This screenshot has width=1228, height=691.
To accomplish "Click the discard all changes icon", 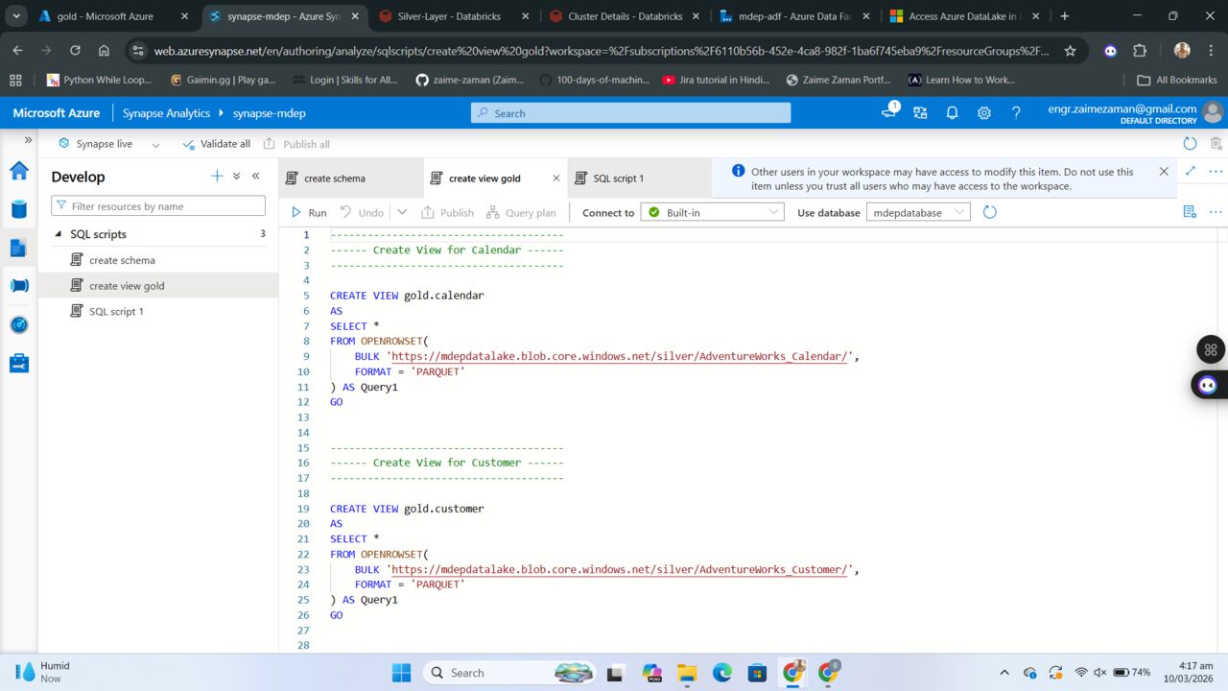I will coord(1216,144).
